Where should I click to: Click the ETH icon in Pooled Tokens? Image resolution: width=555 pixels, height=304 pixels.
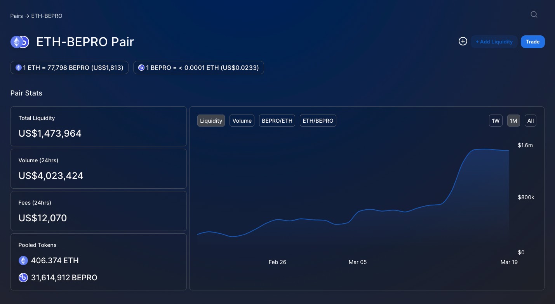tap(23, 261)
